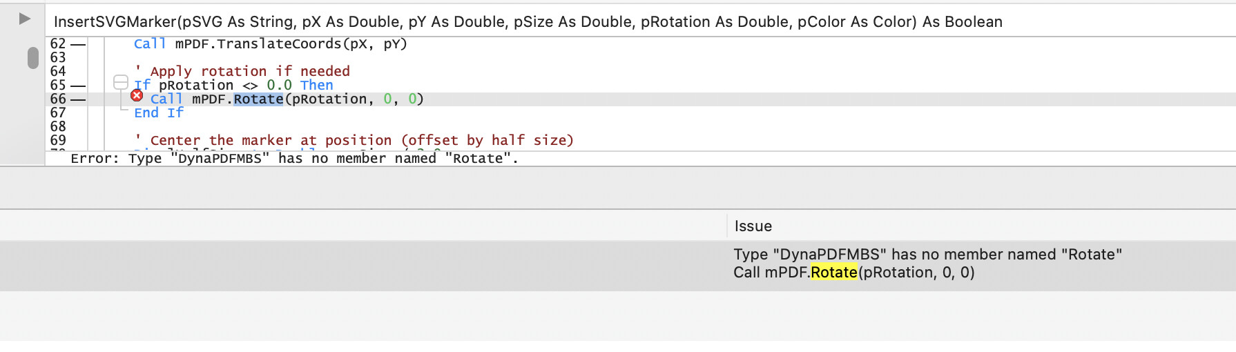Click the vertical scrollbar thumb in the gutter
The height and width of the screenshot is (352, 1236).
(32, 57)
